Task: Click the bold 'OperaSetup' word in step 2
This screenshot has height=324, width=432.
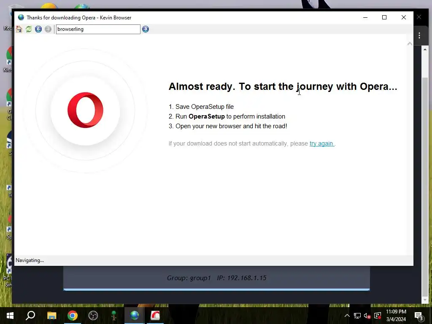Action: click(x=207, y=116)
